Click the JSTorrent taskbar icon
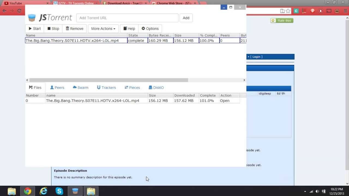 click(75, 191)
